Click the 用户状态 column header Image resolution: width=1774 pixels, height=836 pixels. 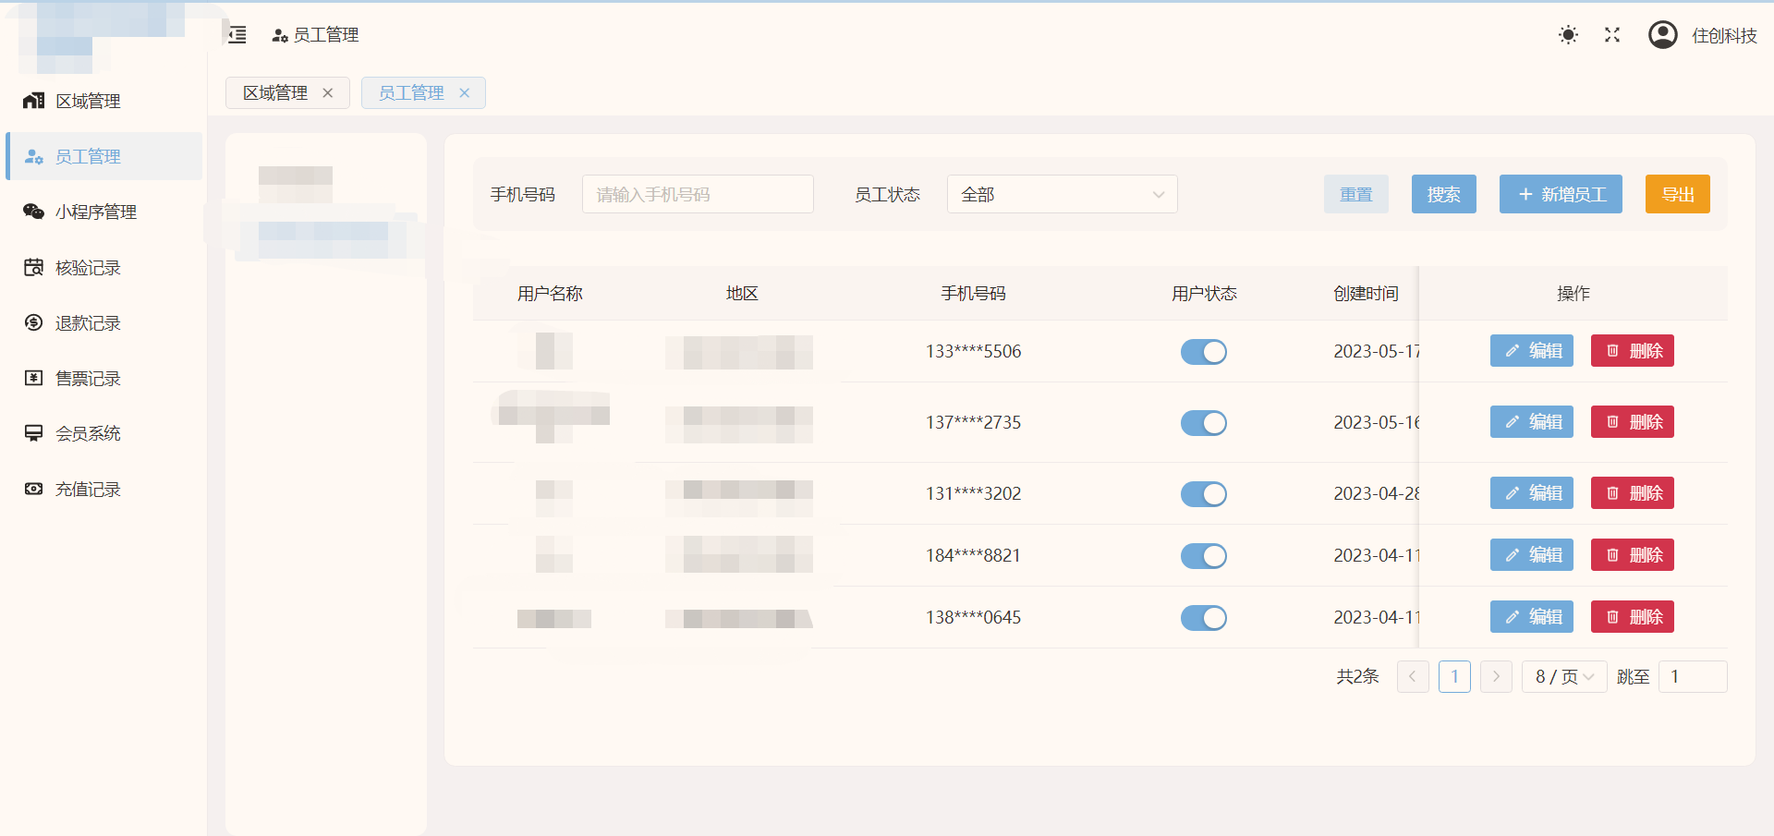pyautogui.click(x=1204, y=294)
